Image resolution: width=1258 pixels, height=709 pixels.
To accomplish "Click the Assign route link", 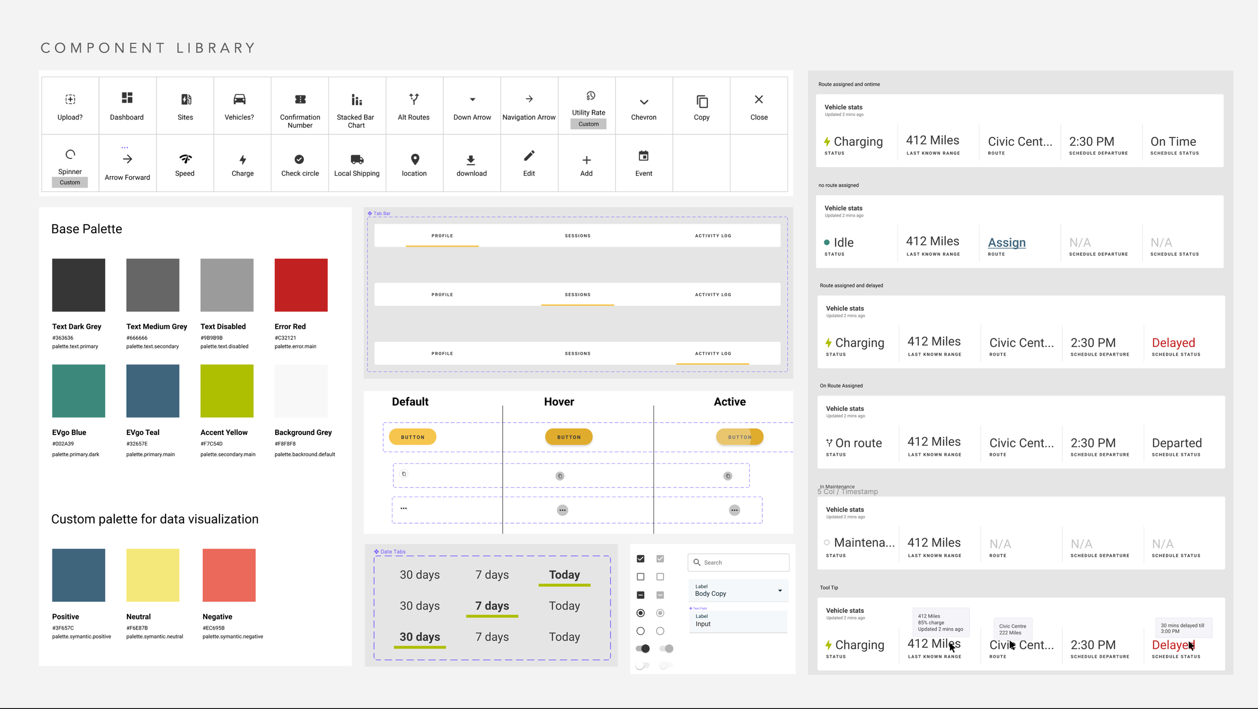I will point(1006,242).
